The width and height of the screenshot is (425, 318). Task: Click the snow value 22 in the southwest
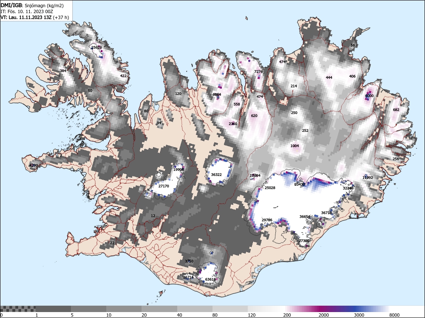point(112,243)
